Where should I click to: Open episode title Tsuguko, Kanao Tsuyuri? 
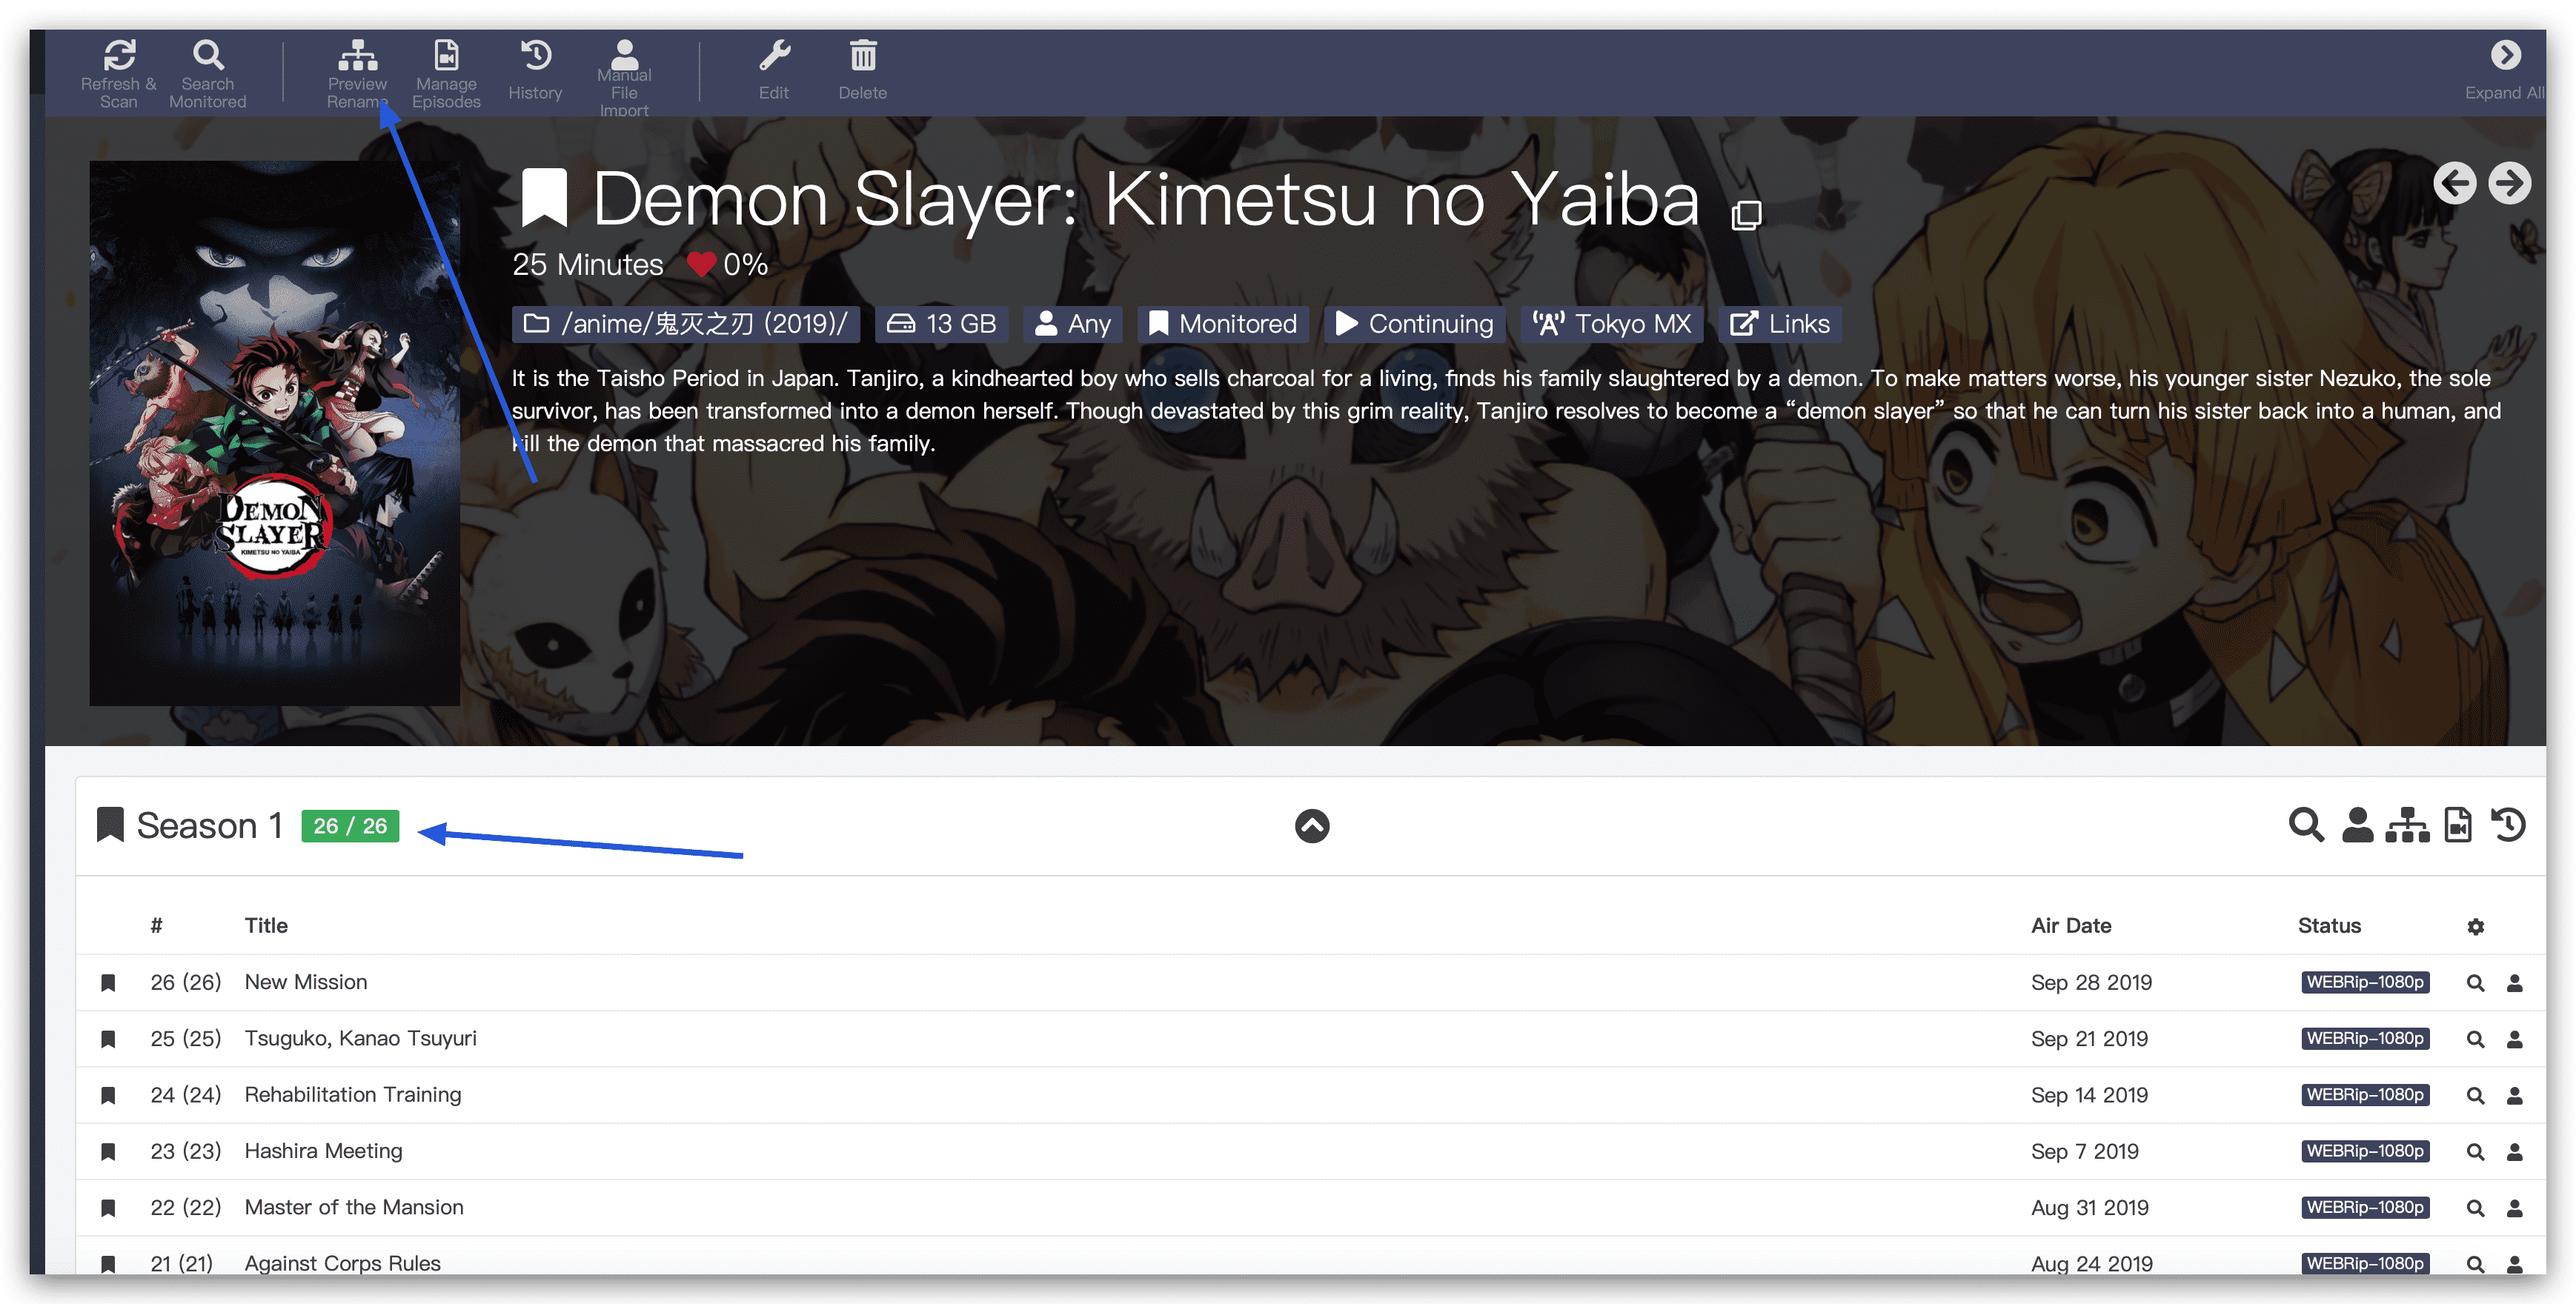(x=361, y=1038)
